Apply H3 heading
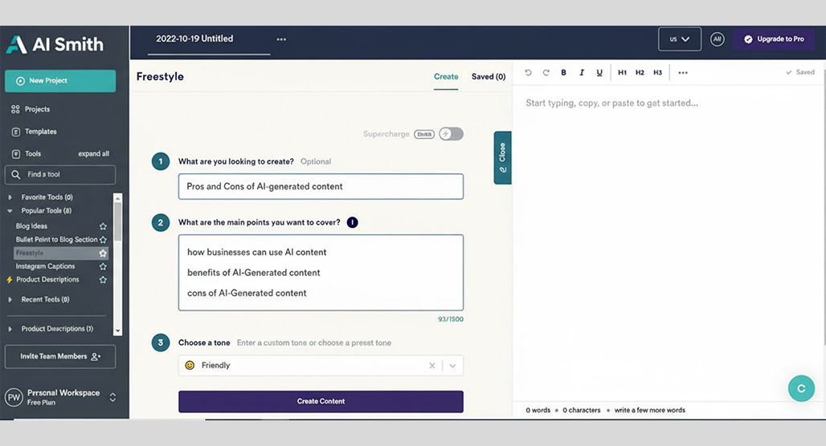Image resolution: width=826 pixels, height=446 pixels. coord(657,72)
